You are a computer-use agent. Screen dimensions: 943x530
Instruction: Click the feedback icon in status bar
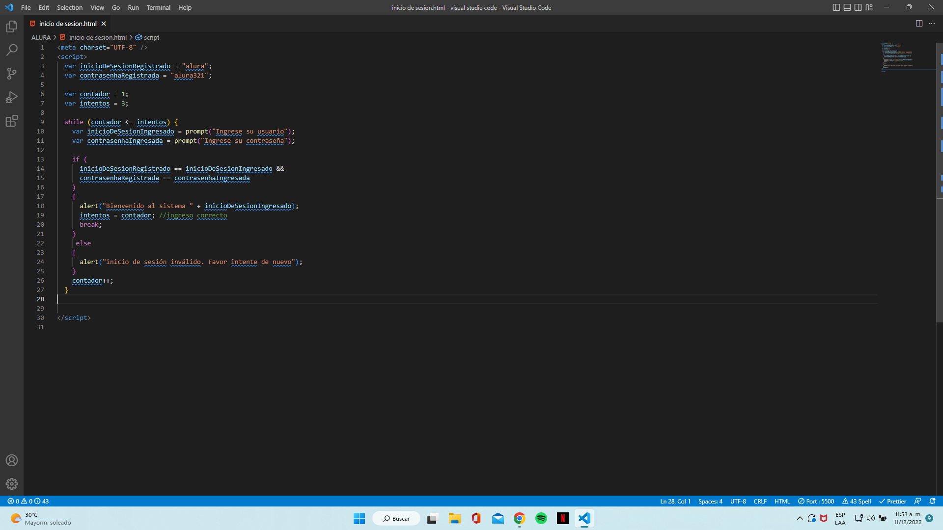917,501
